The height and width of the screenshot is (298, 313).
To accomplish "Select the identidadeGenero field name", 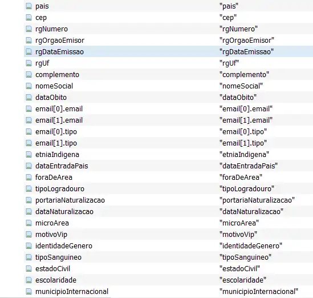I will tap(64, 245).
